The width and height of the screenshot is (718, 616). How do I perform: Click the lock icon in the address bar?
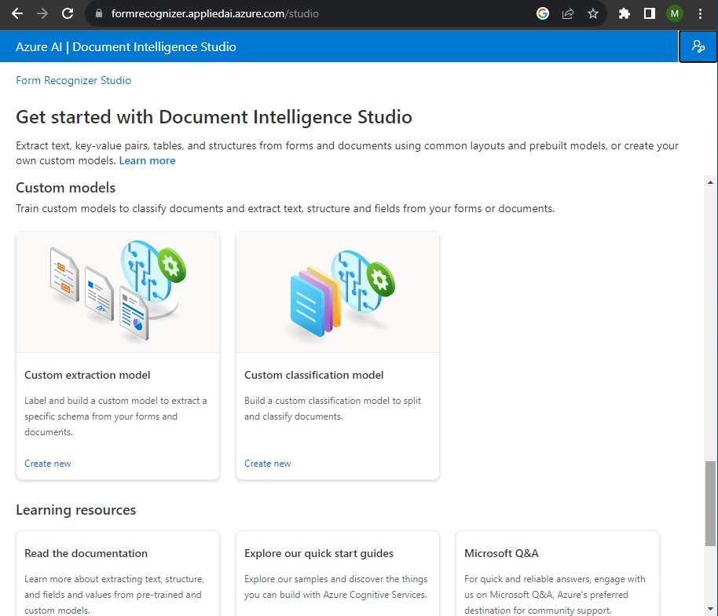pos(98,13)
